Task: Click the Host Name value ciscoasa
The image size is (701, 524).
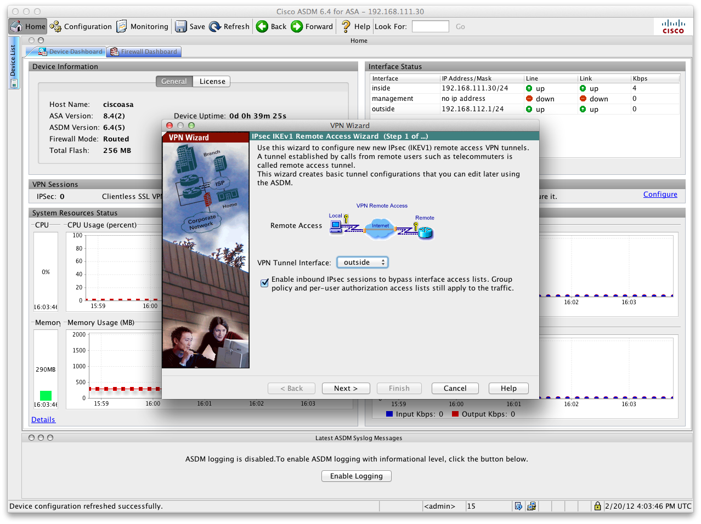Action: (x=118, y=104)
